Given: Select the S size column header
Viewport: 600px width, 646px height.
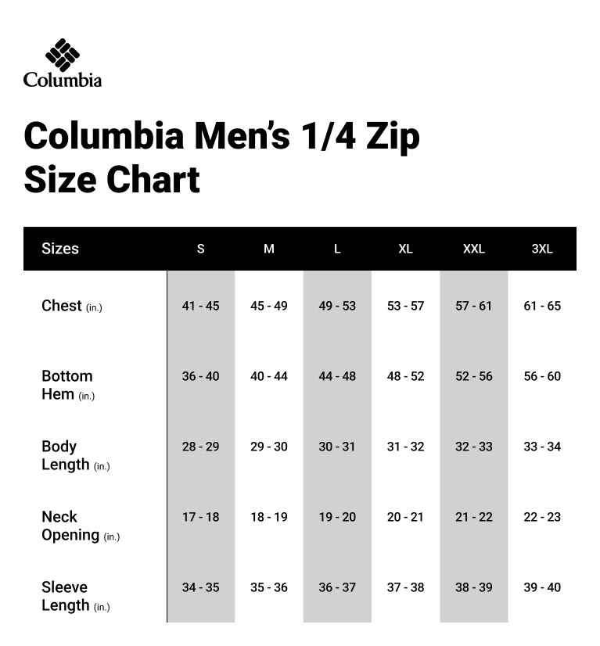Looking at the screenshot, I should tap(201, 249).
